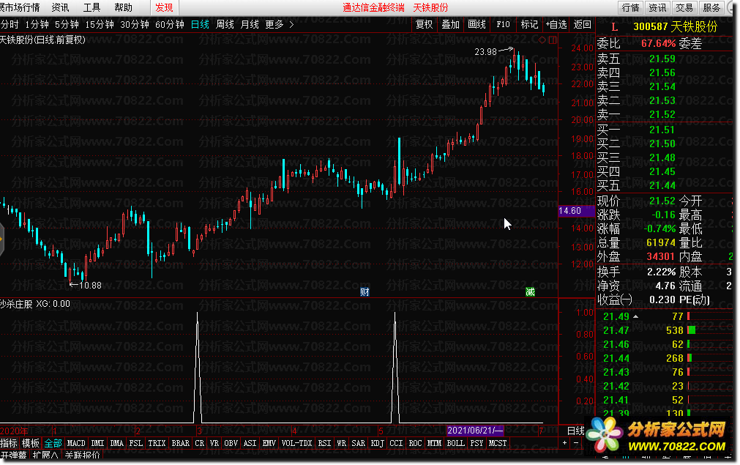740x465 pixels.
Task: Apply the MCST indicator
Action: pyautogui.click(x=498, y=443)
